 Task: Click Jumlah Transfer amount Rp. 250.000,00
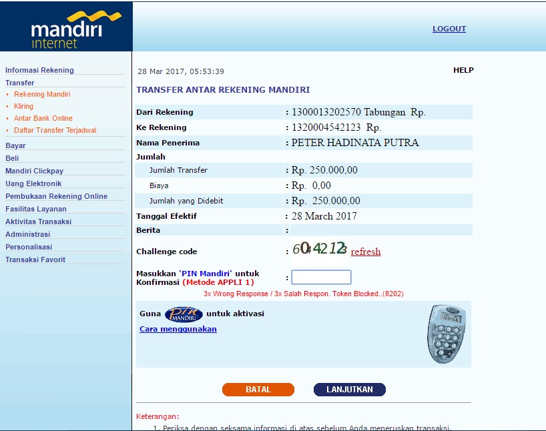coord(324,170)
